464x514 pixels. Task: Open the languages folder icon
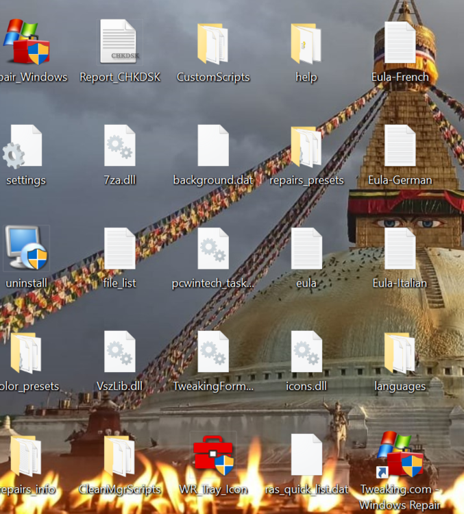(x=400, y=353)
